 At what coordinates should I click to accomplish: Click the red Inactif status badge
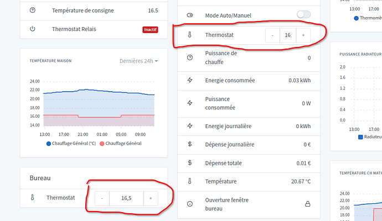(x=149, y=29)
